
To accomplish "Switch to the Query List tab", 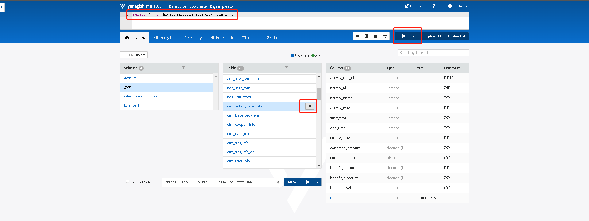I will coord(165,38).
